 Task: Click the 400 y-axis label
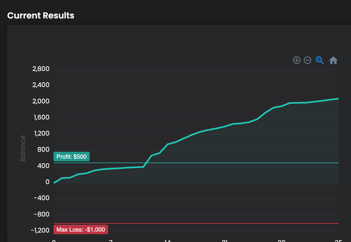tap(43, 166)
